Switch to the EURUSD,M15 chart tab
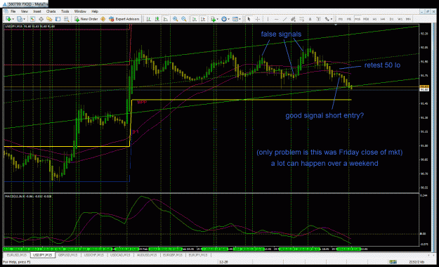Viewport: 439px width, 267px height. coord(17,255)
